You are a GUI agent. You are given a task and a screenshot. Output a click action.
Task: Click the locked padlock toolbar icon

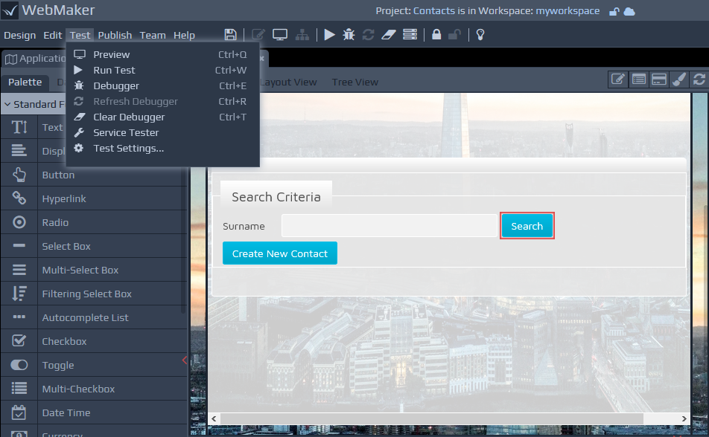[436, 35]
